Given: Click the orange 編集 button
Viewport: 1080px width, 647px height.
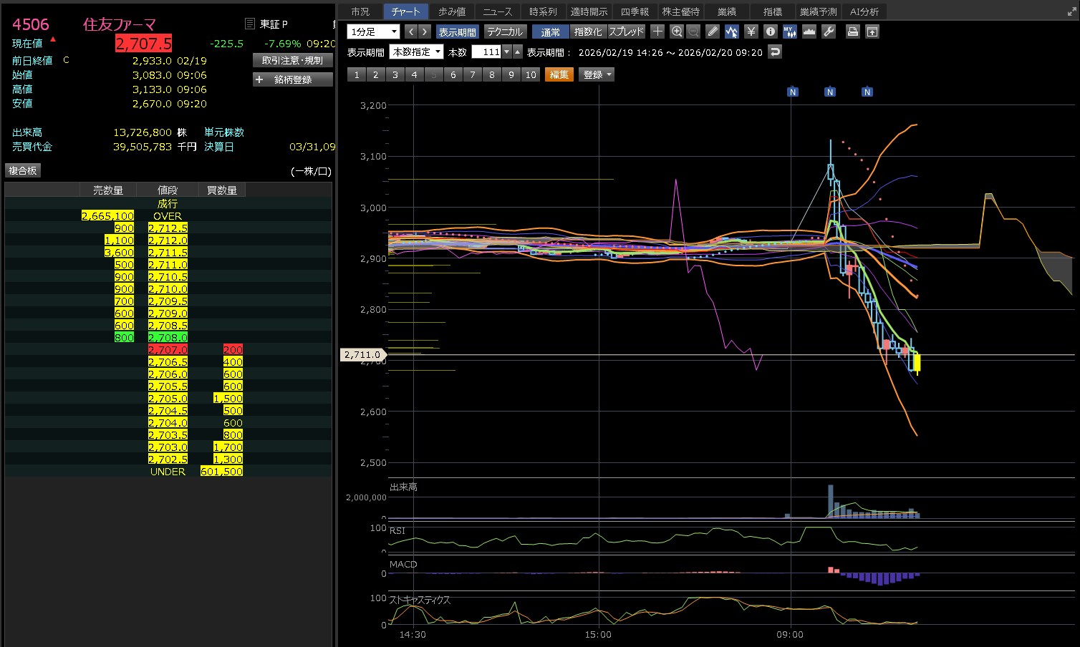Looking at the screenshot, I should (559, 74).
